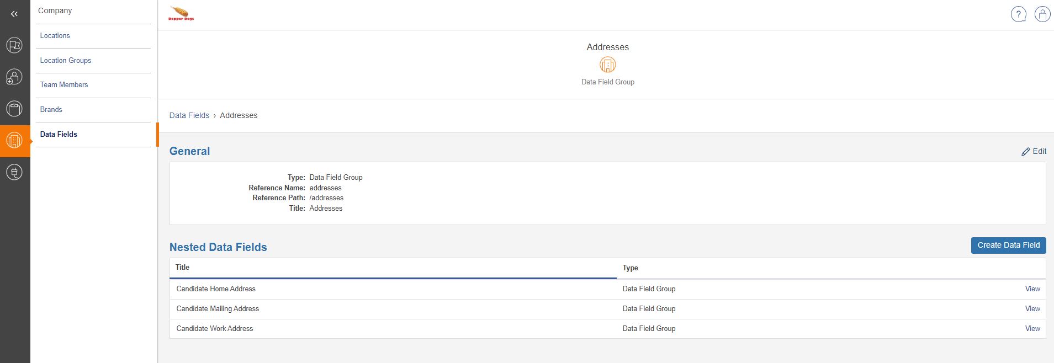Go to Team Members page
Viewport: 1054px width, 363px height.
[x=64, y=85]
